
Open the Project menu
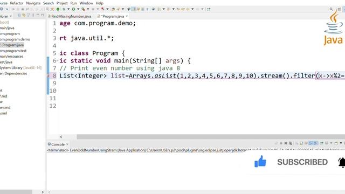tap(62, 3)
